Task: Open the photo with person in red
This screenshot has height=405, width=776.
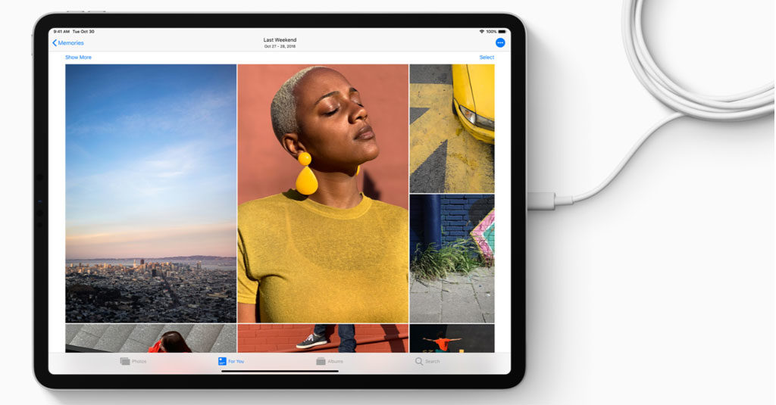Action: [x=151, y=338]
